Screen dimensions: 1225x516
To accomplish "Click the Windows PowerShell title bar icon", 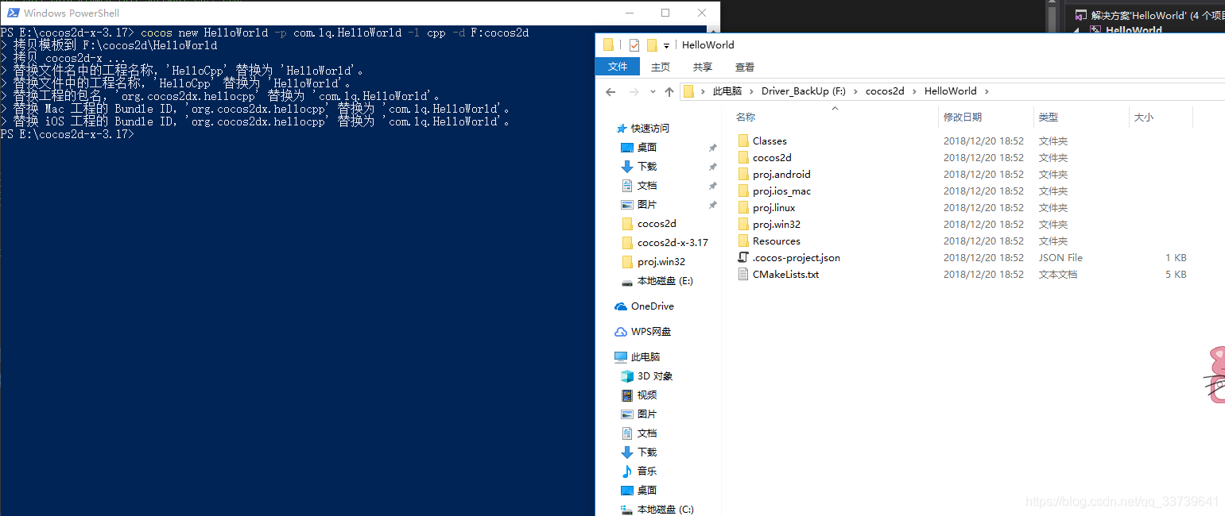I will (x=13, y=13).
